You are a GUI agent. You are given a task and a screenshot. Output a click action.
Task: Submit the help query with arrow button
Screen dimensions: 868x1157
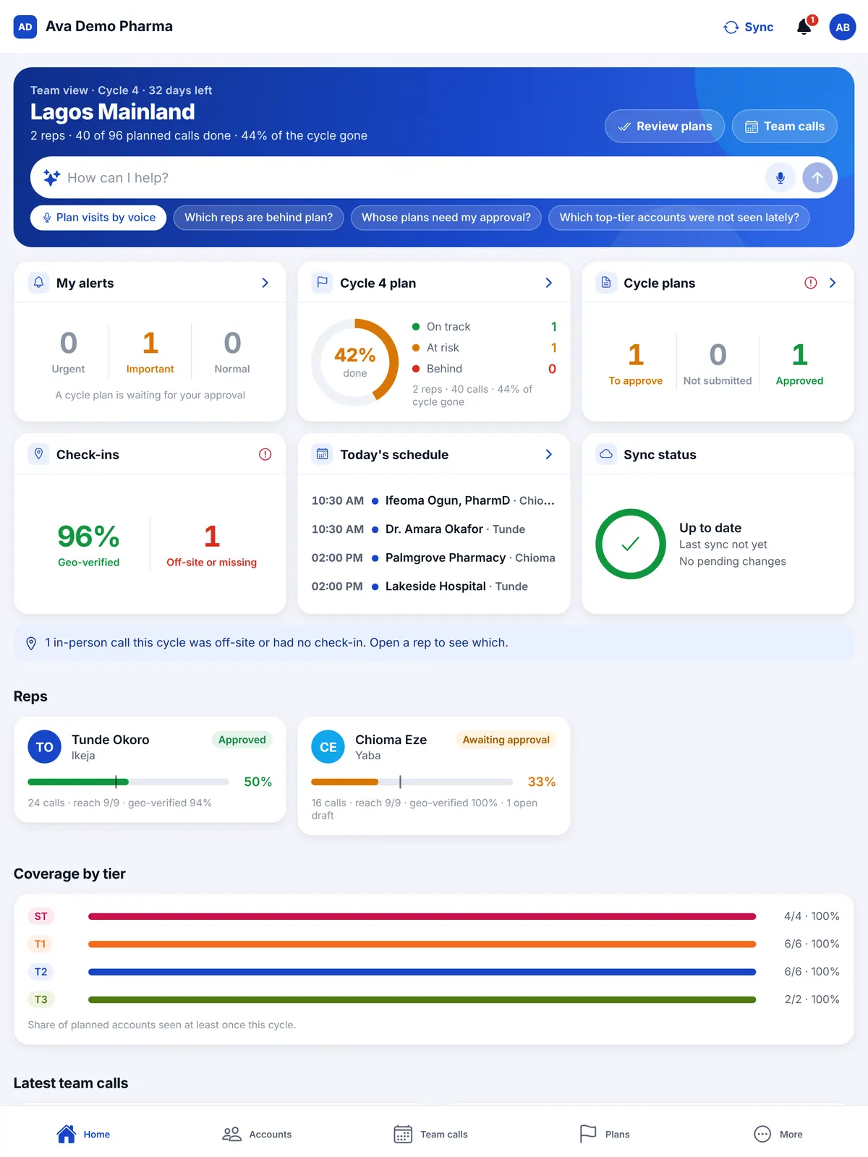click(817, 178)
